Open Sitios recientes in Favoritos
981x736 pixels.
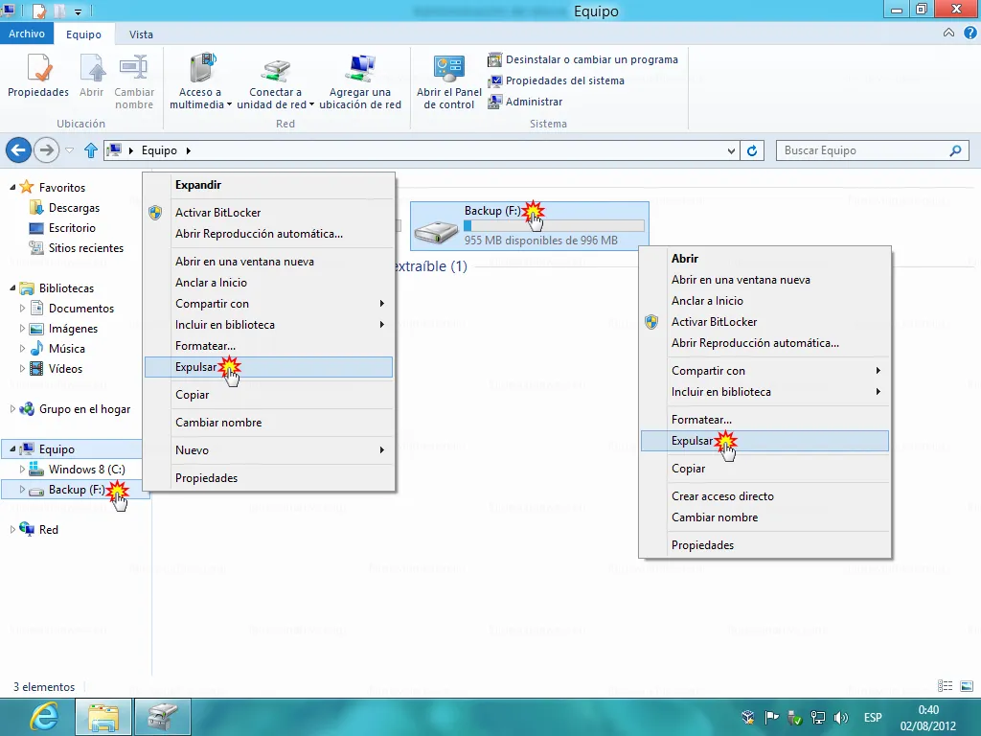coord(85,248)
